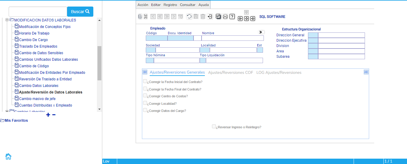Switch to Ajustes/Reversiones COF tab
The height and width of the screenshot is (164, 407).
click(x=230, y=72)
